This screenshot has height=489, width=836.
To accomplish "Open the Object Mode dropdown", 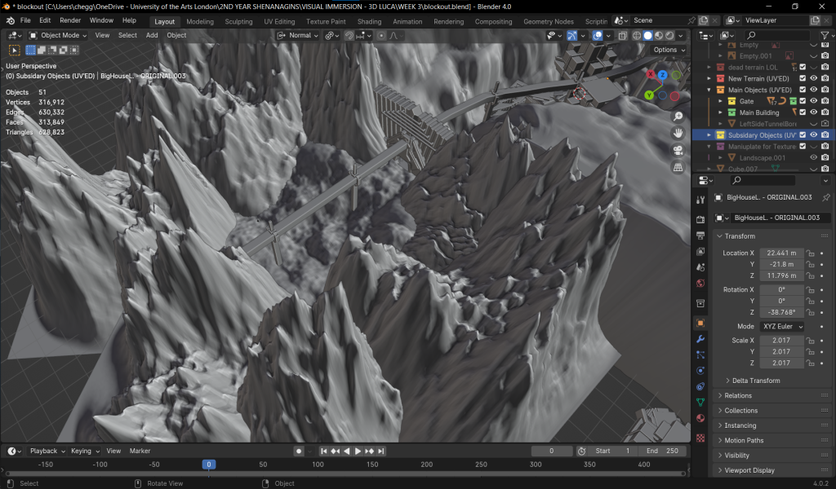I will (x=58, y=35).
